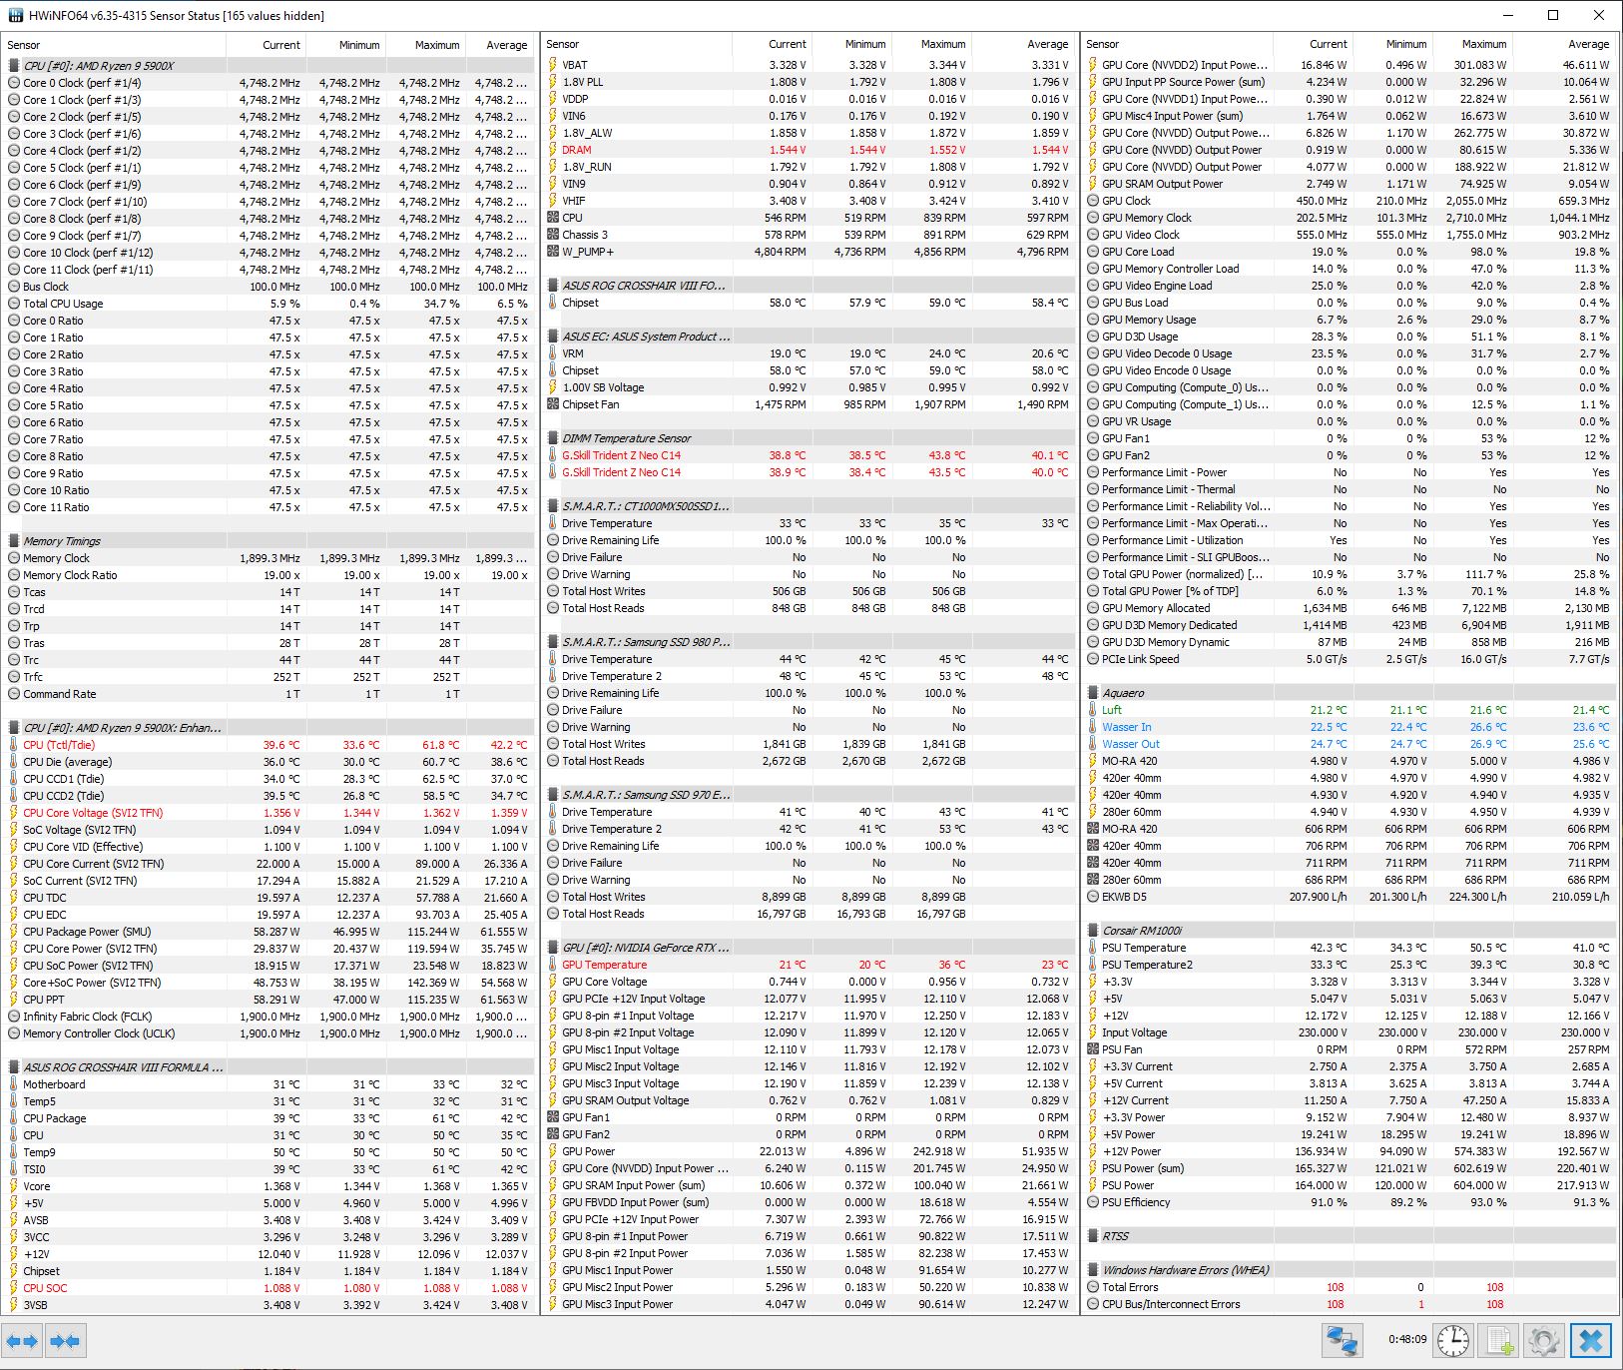Open sensor settings gear icon
The image size is (1623, 1370).
point(1544,1340)
